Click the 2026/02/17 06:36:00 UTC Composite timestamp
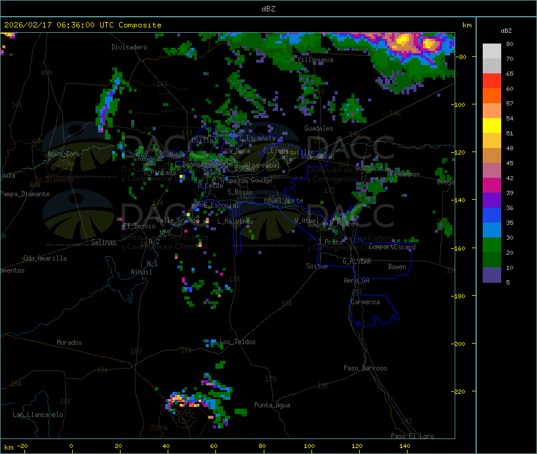The width and height of the screenshot is (537, 454). (82, 25)
